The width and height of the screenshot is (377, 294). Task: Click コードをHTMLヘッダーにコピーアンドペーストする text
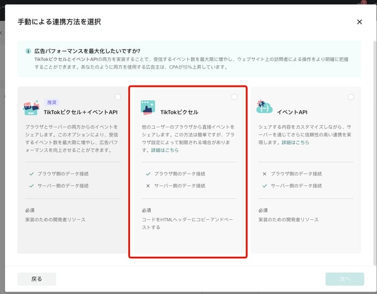tap(187, 223)
